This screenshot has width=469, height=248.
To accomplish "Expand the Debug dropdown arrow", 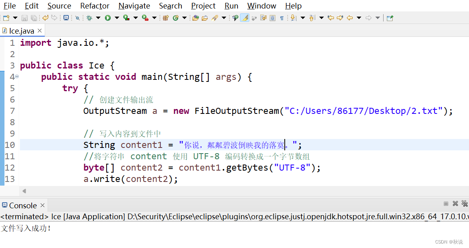I will pos(98,18).
